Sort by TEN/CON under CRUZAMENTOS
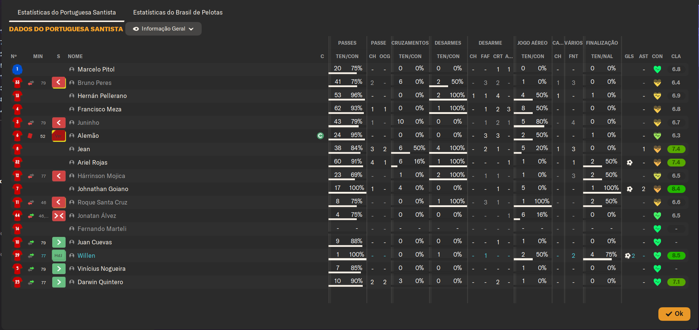This screenshot has height=330, width=699. point(410,56)
